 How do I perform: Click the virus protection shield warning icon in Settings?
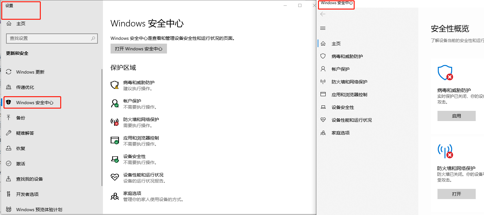pyautogui.click(x=115, y=85)
